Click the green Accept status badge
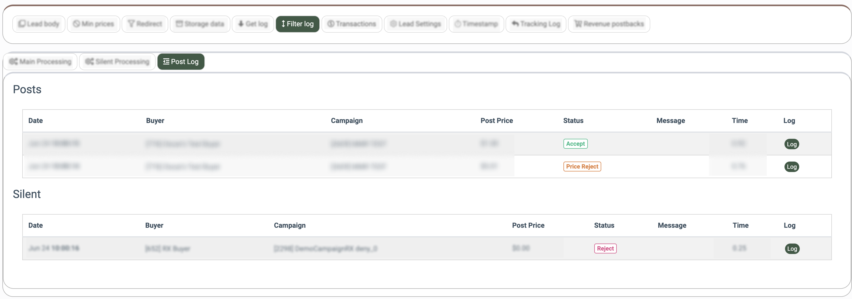The image size is (852, 299). (x=575, y=144)
